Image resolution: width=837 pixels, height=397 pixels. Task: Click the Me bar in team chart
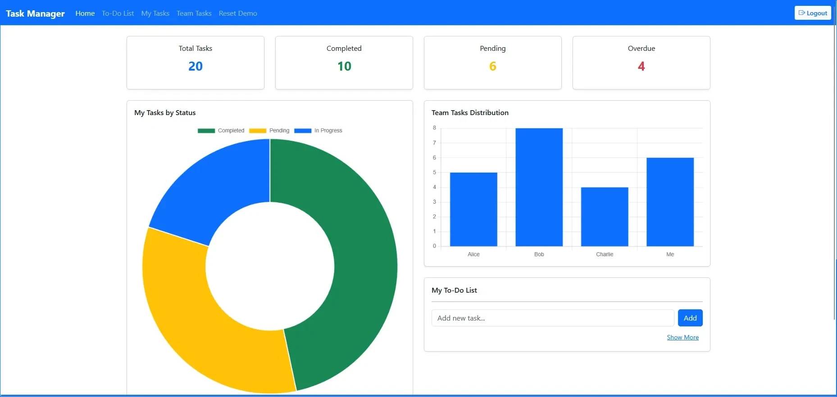(670, 202)
